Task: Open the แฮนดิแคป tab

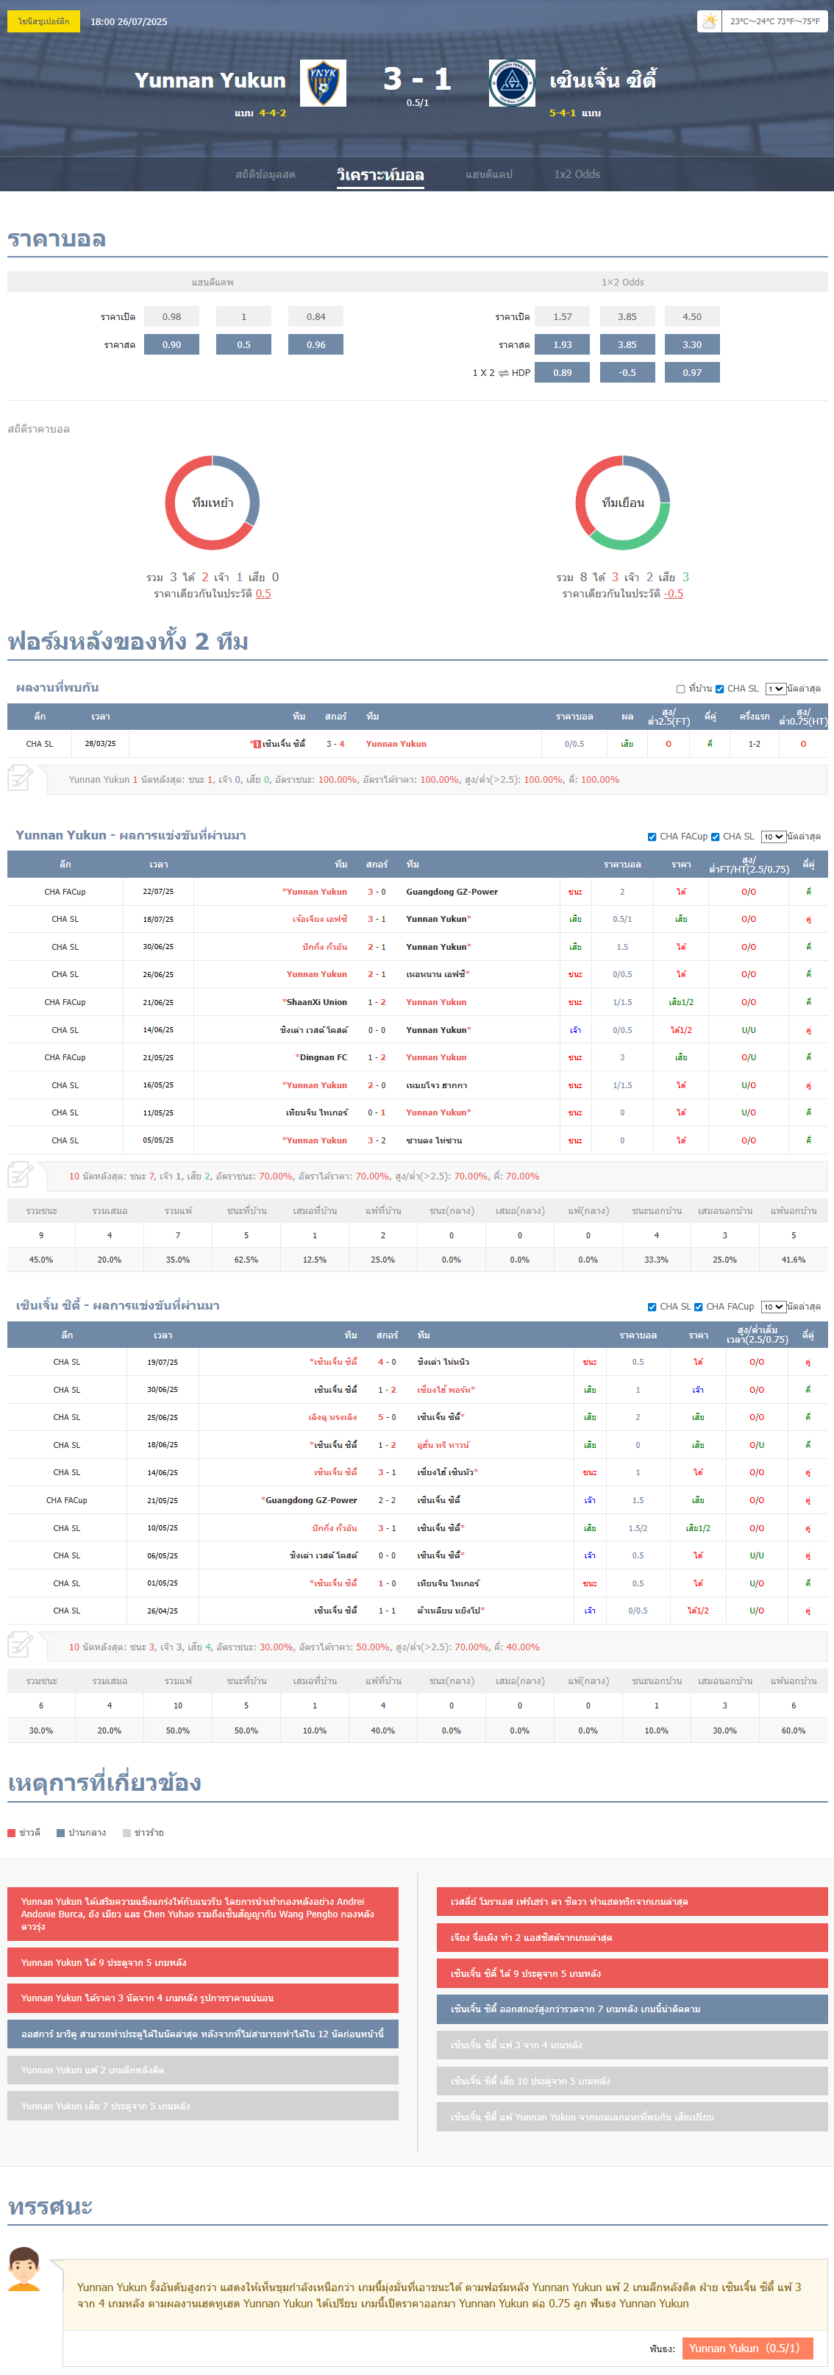Action: click(x=489, y=174)
